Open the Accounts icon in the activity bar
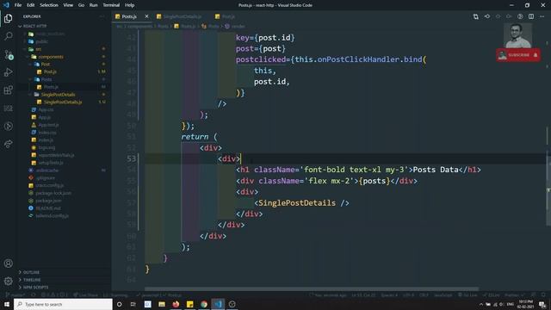The height and width of the screenshot is (310, 551). click(8, 263)
